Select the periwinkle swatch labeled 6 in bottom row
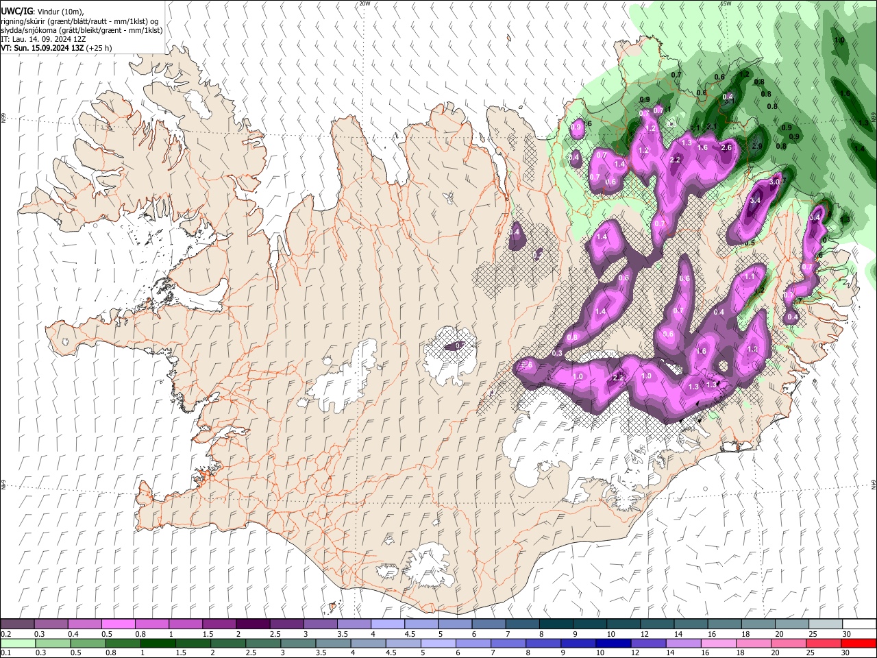This screenshot has height=658, width=877. tap(472, 644)
